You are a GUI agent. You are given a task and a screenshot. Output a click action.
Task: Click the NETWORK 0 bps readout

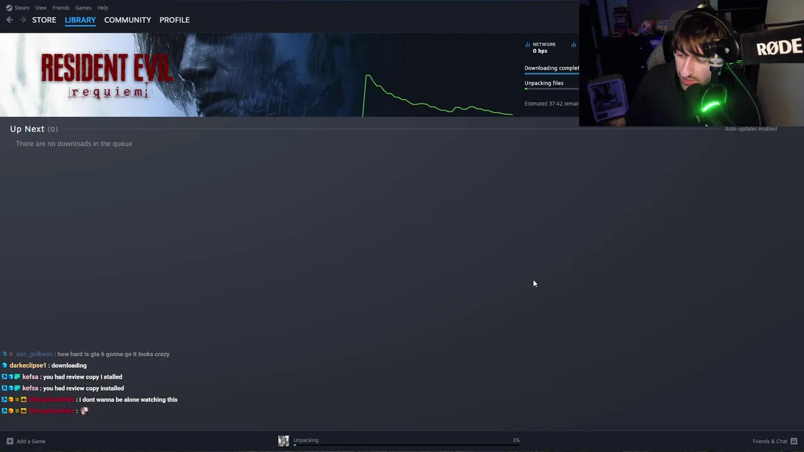tap(544, 48)
